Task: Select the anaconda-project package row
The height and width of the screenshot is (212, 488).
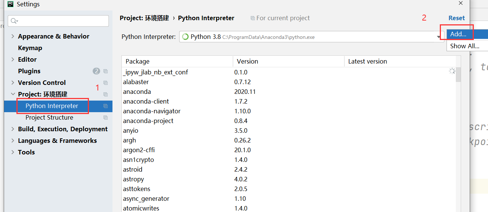Action: click(x=289, y=121)
